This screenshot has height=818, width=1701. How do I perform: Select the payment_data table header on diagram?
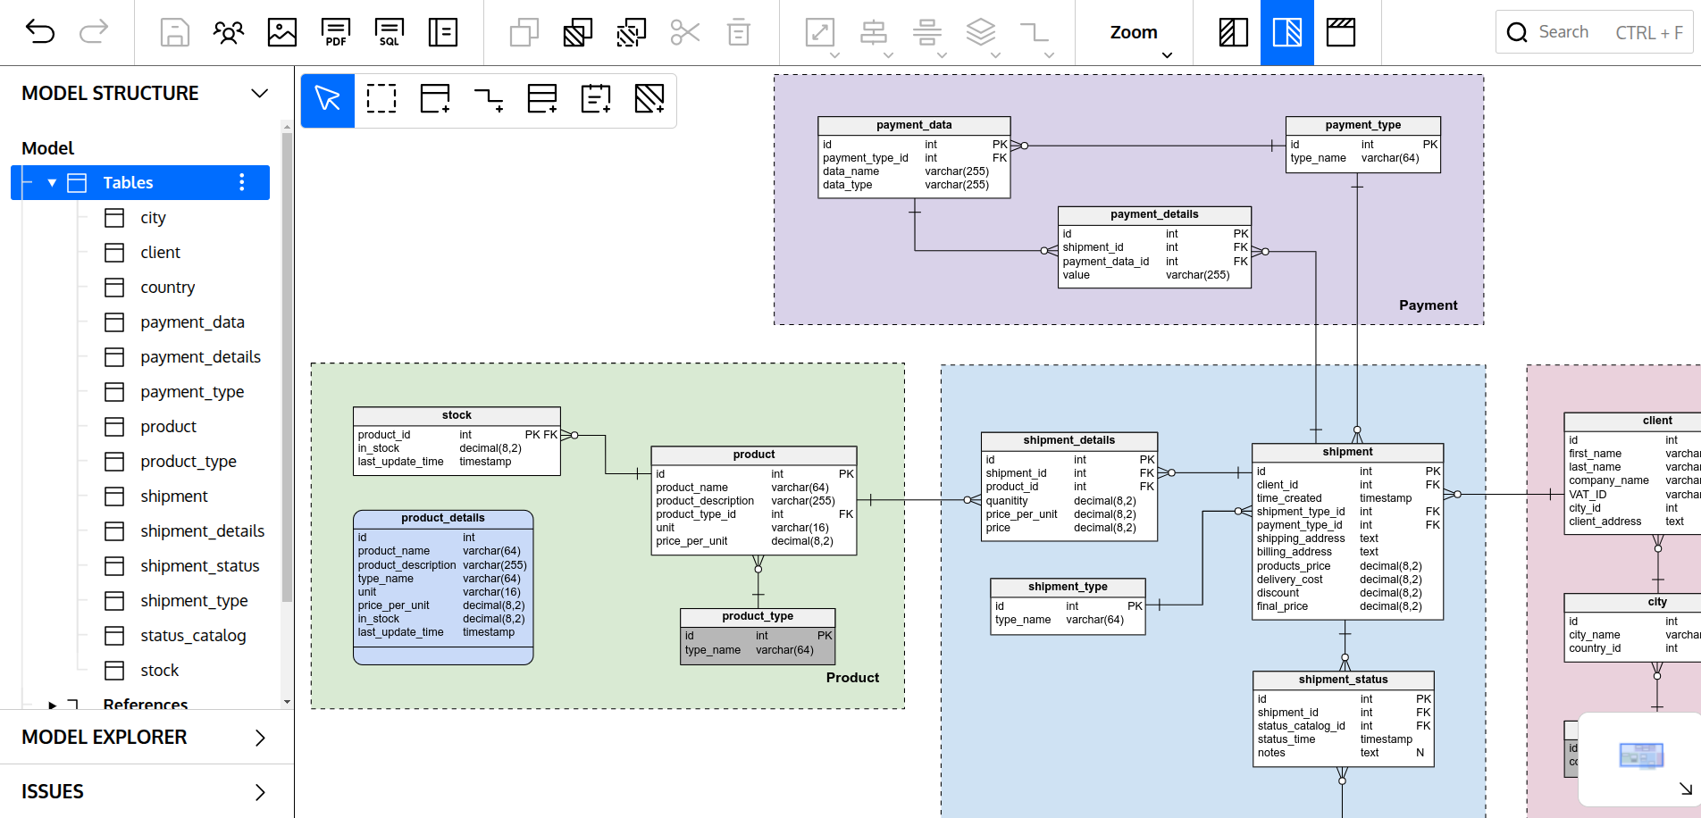pyautogui.click(x=914, y=126)
